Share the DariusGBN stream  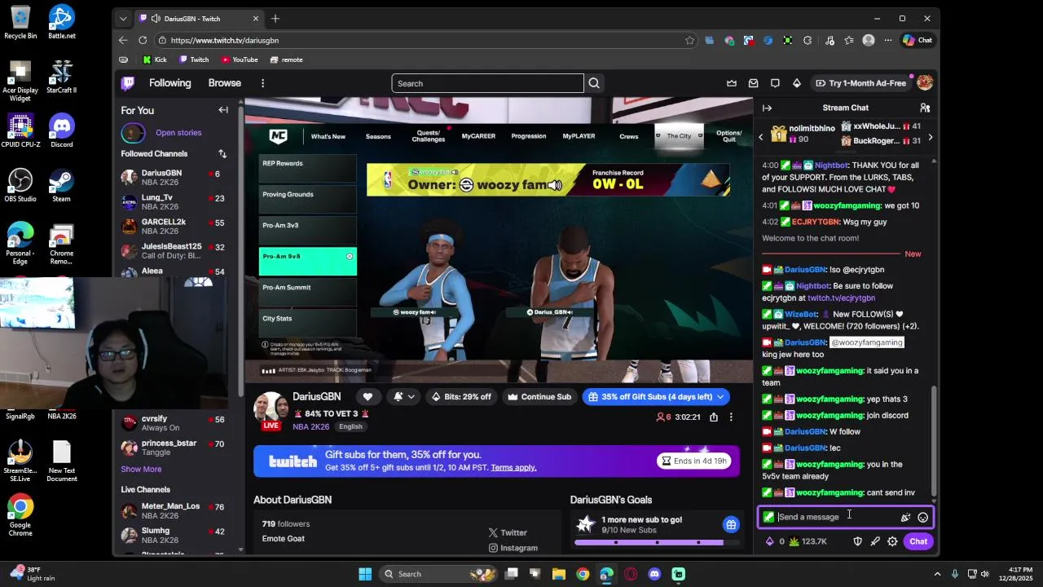714,417
